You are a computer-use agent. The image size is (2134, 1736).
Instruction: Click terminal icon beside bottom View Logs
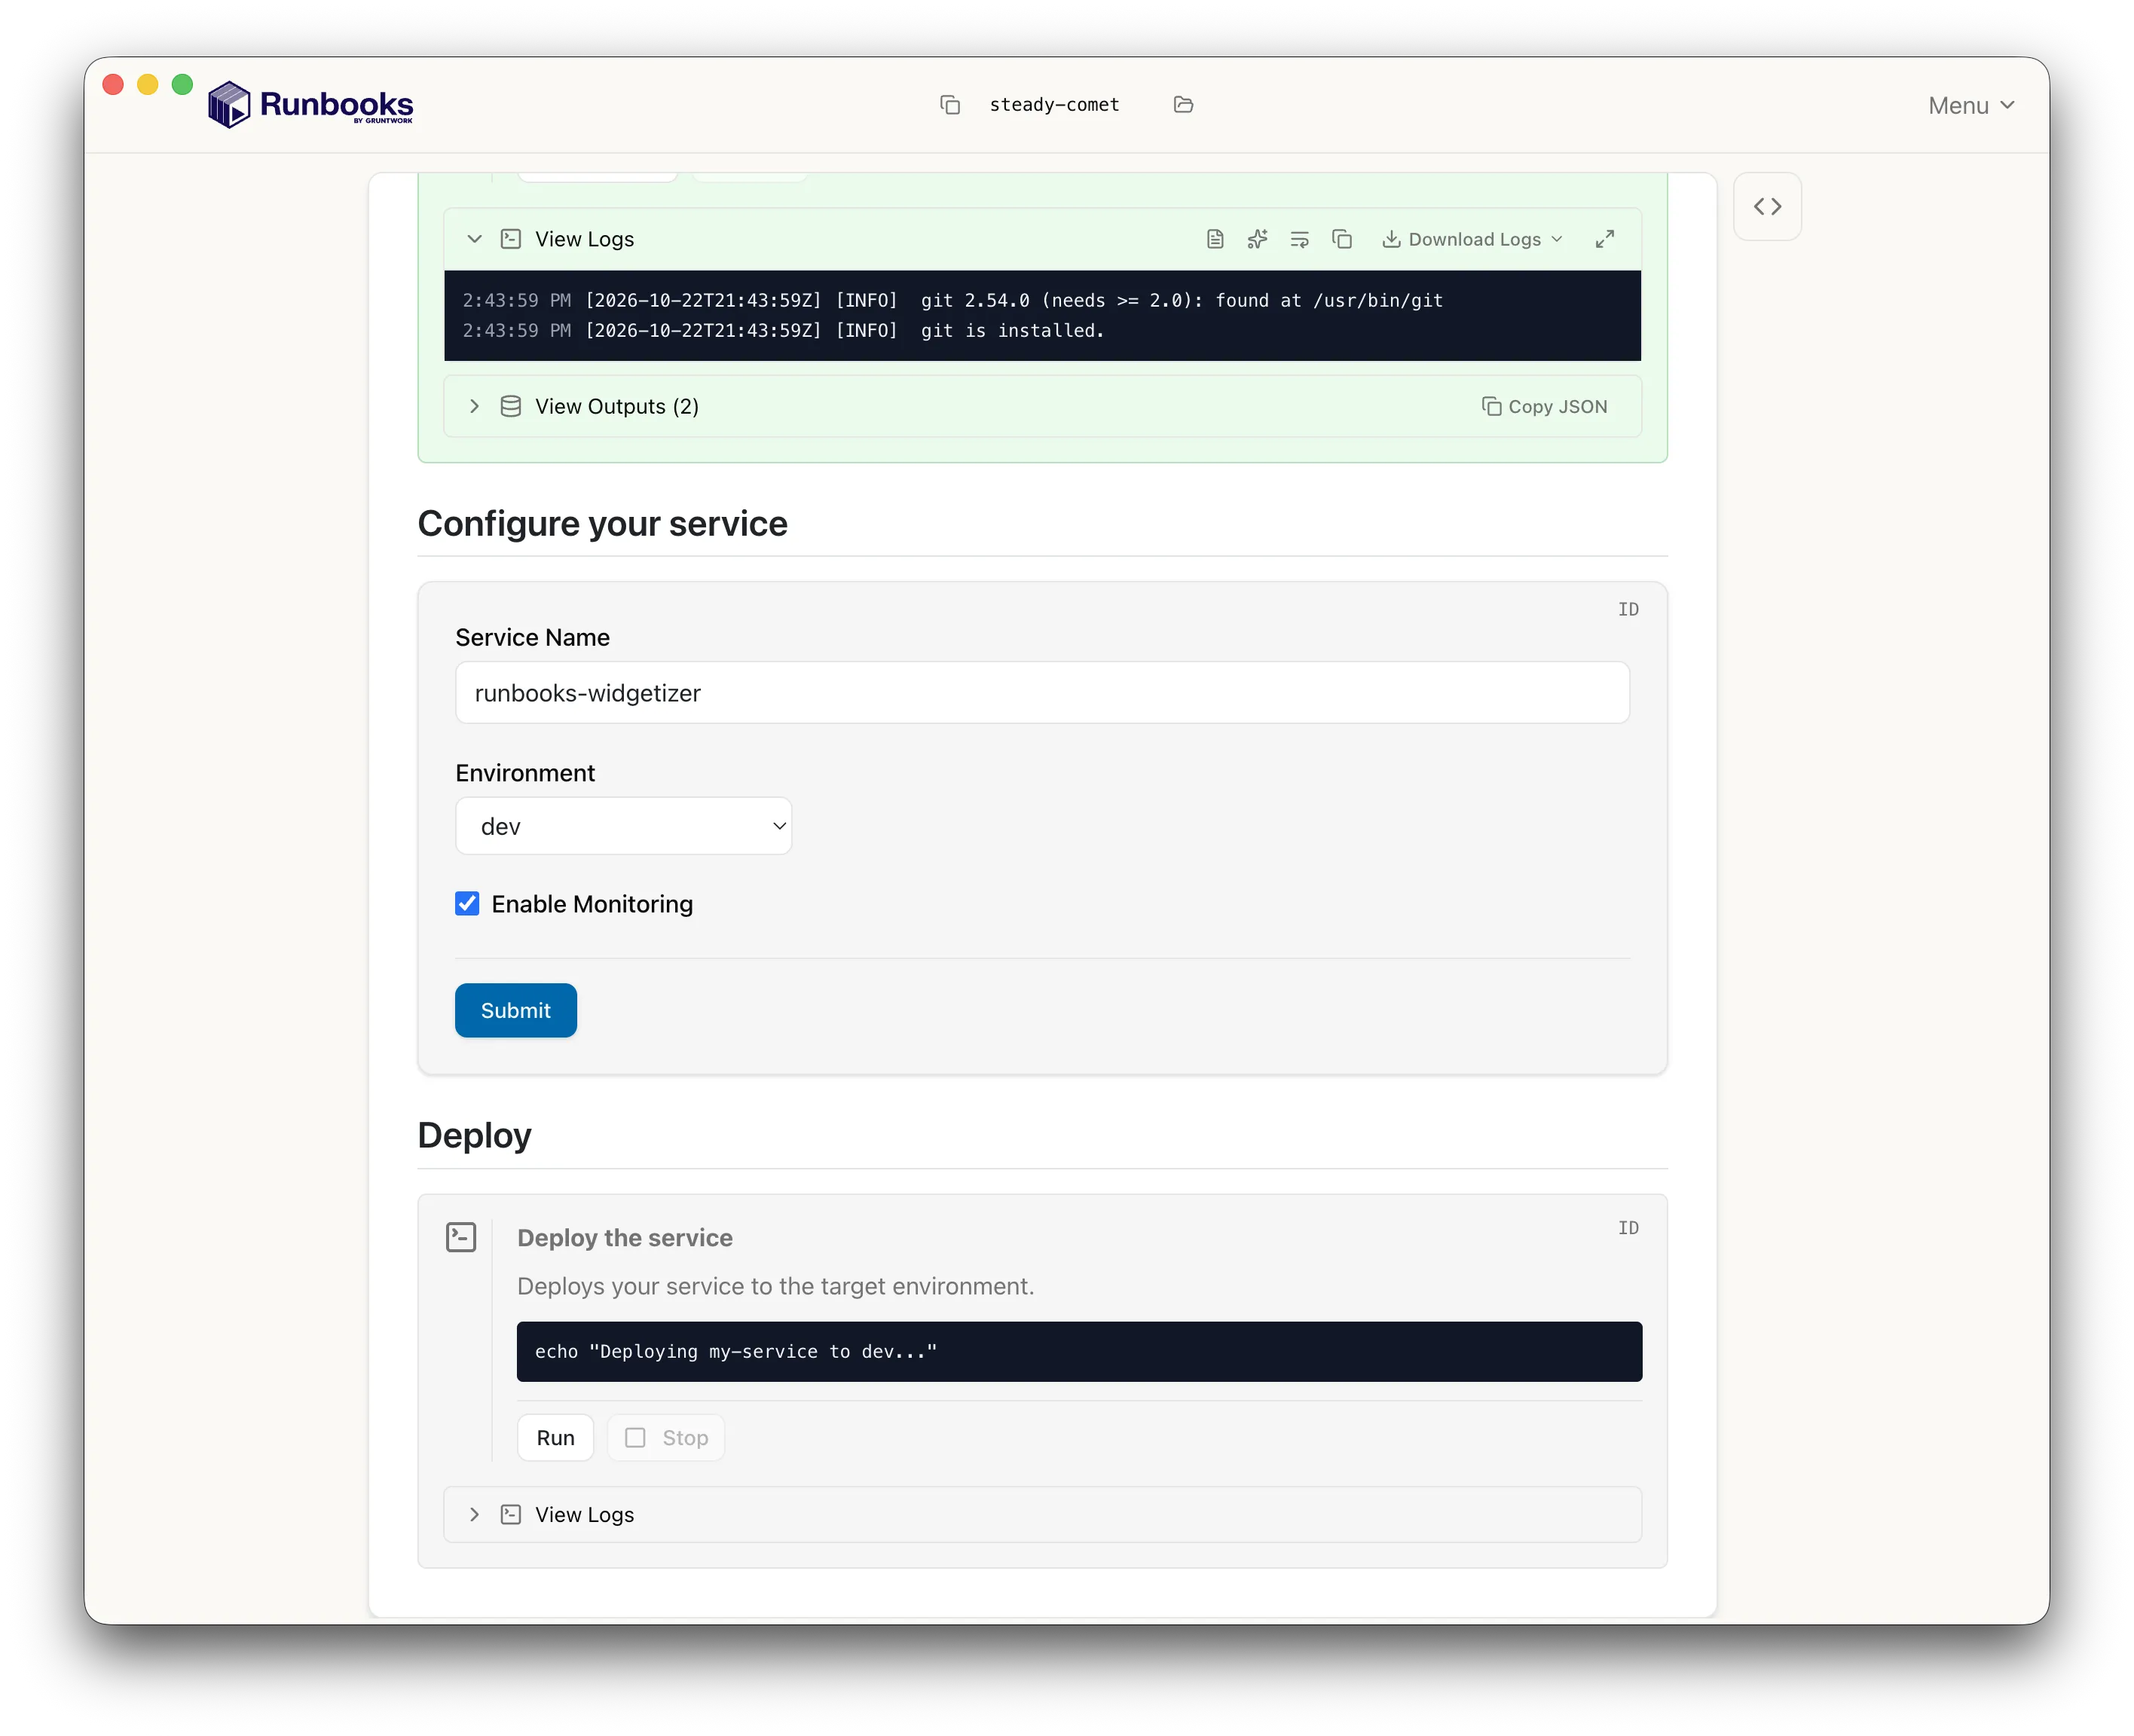(x=511, y=1514)
